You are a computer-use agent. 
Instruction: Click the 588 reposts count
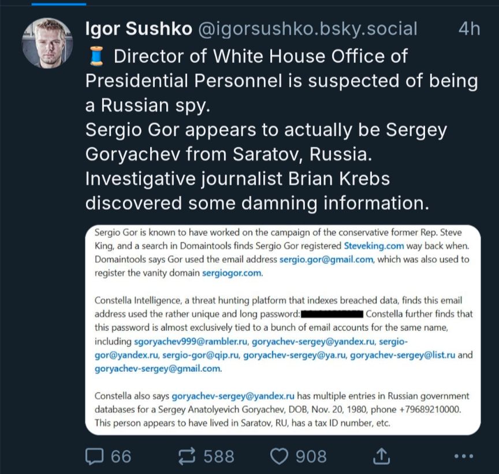219,457
